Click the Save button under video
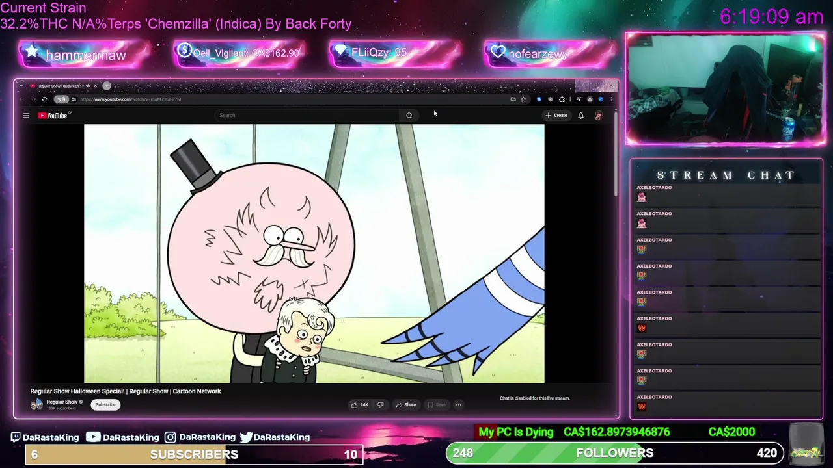 [x=436, y=405]
